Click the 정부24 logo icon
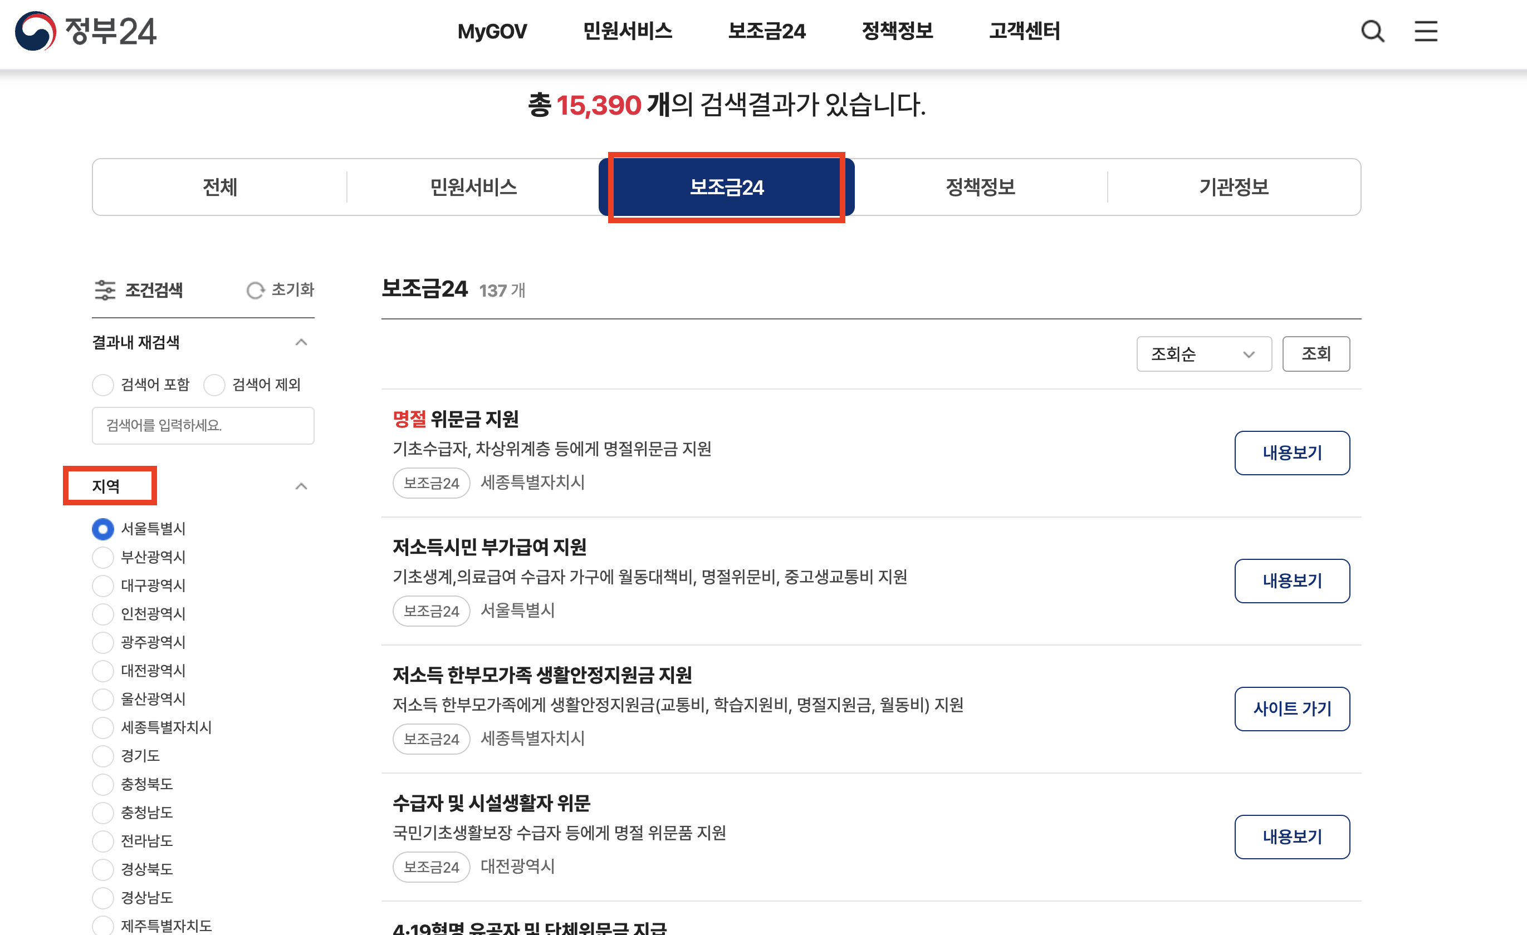Screen dimensions: 1527x935 tap(37, 31)
